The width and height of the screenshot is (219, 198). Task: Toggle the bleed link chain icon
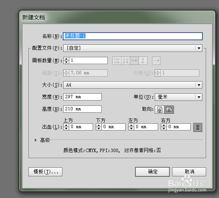(198, 127)
